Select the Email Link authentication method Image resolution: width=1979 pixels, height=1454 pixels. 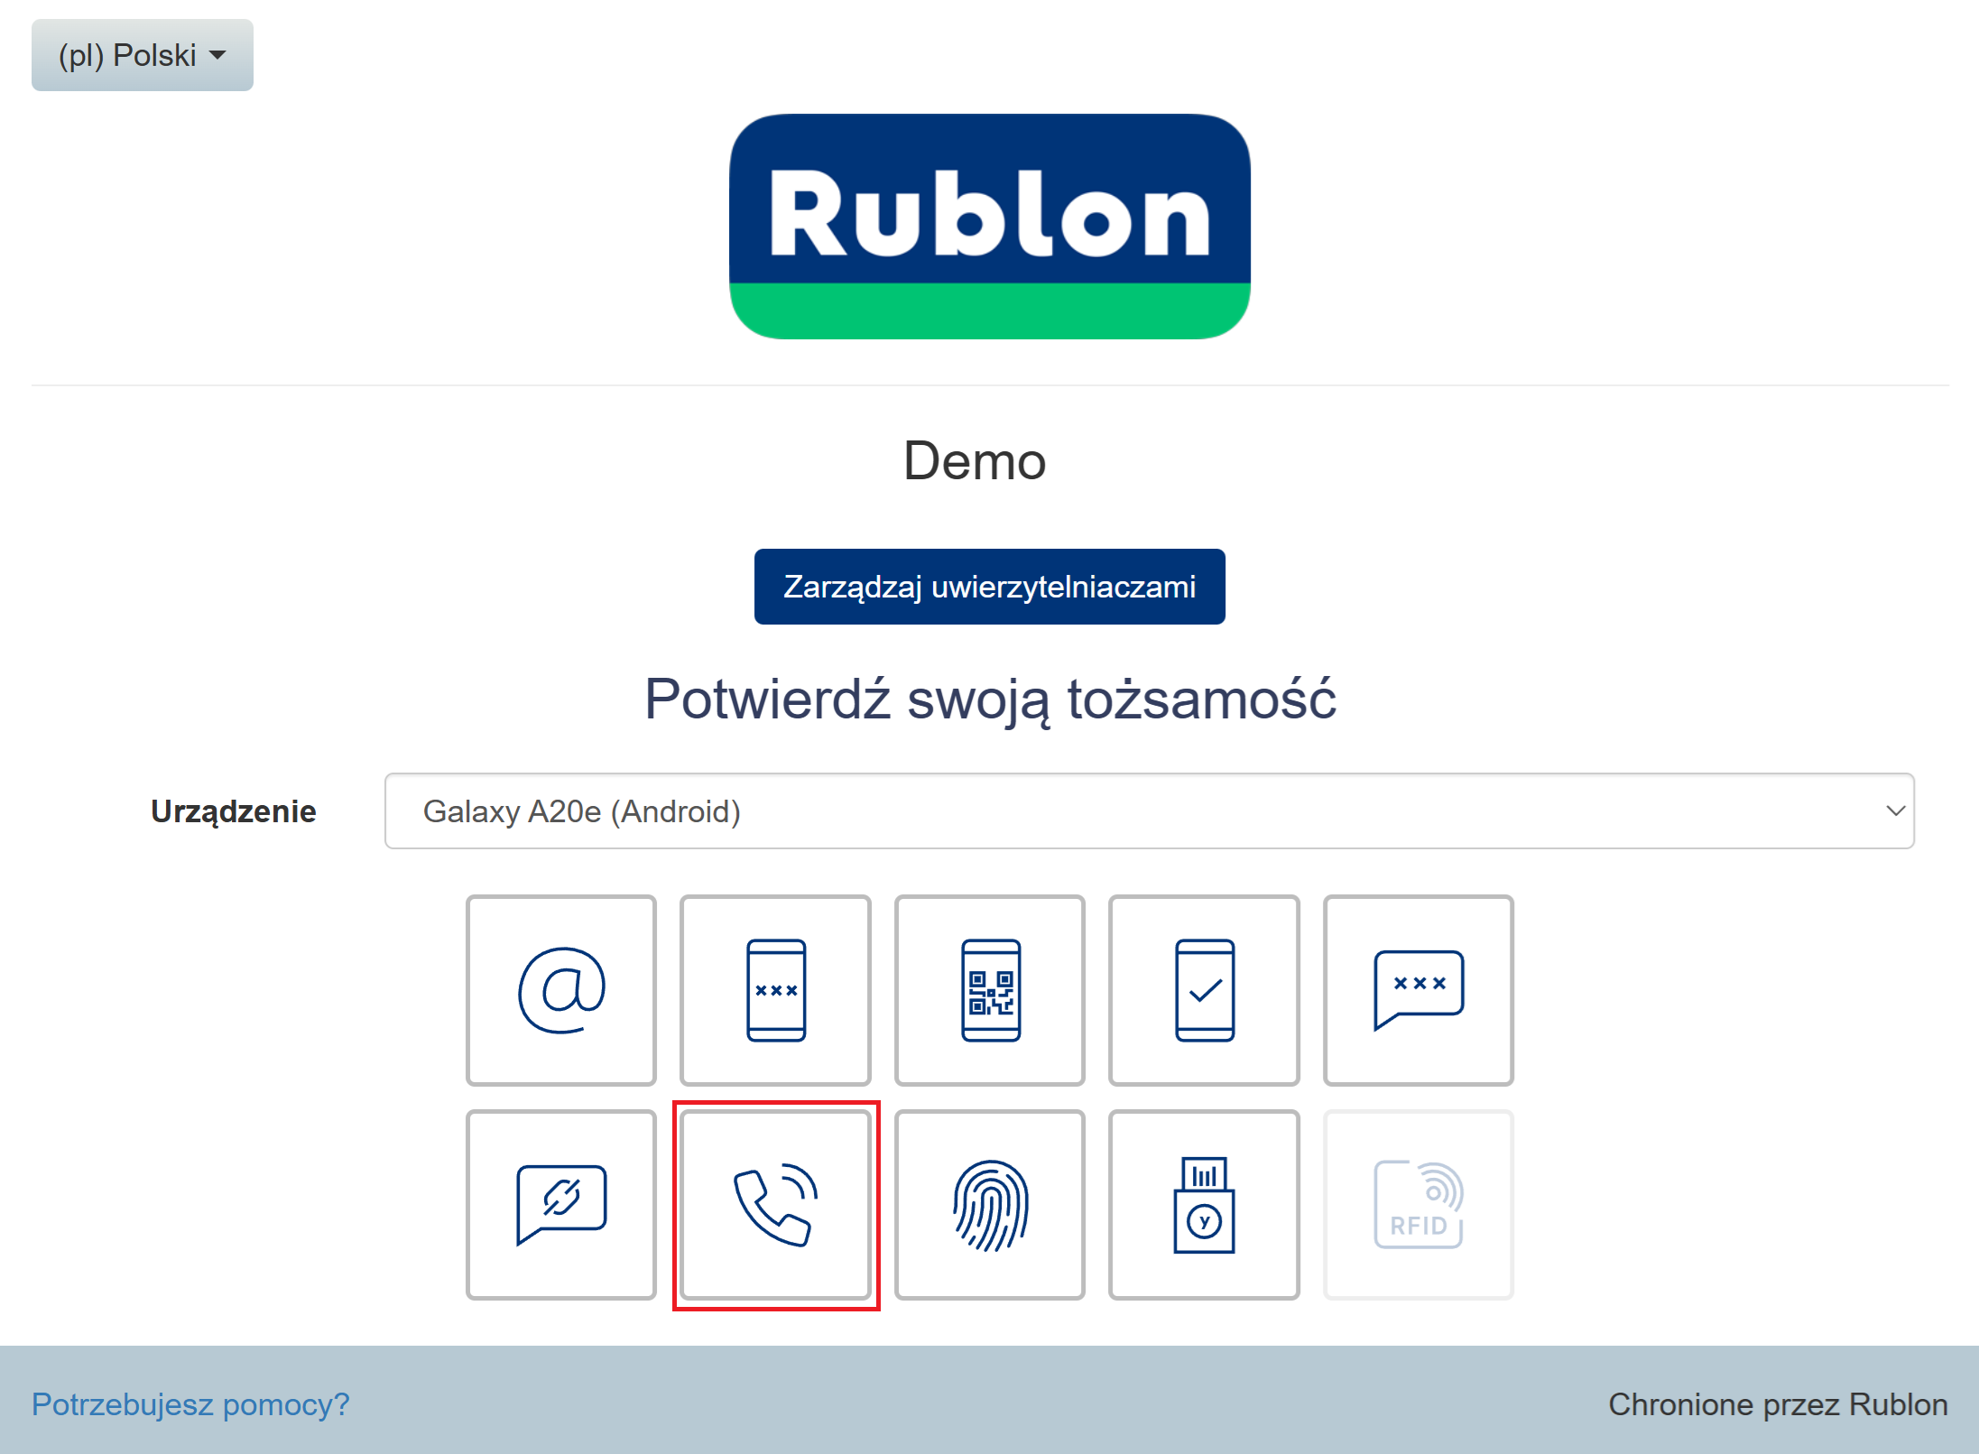click(560, 990)
